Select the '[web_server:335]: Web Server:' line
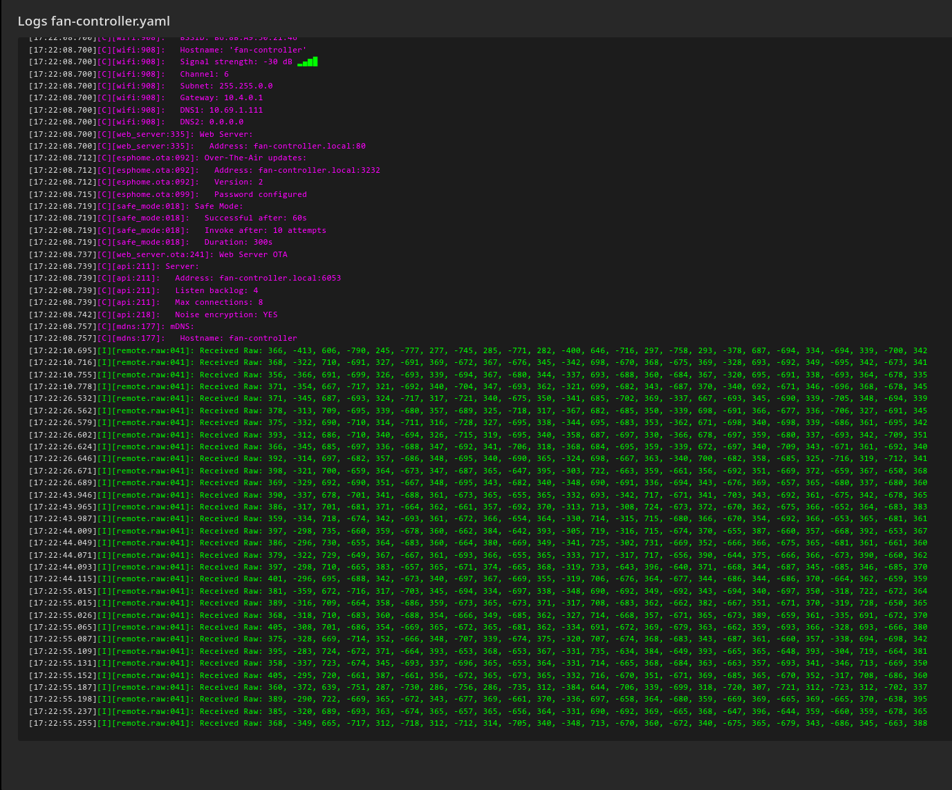 click(x=141, y=134)
